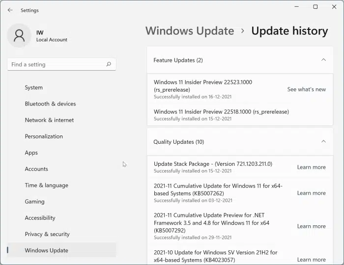344x265 pixels.
Task: Select Windows Update in the sidebar
Action: coord(61,250)
